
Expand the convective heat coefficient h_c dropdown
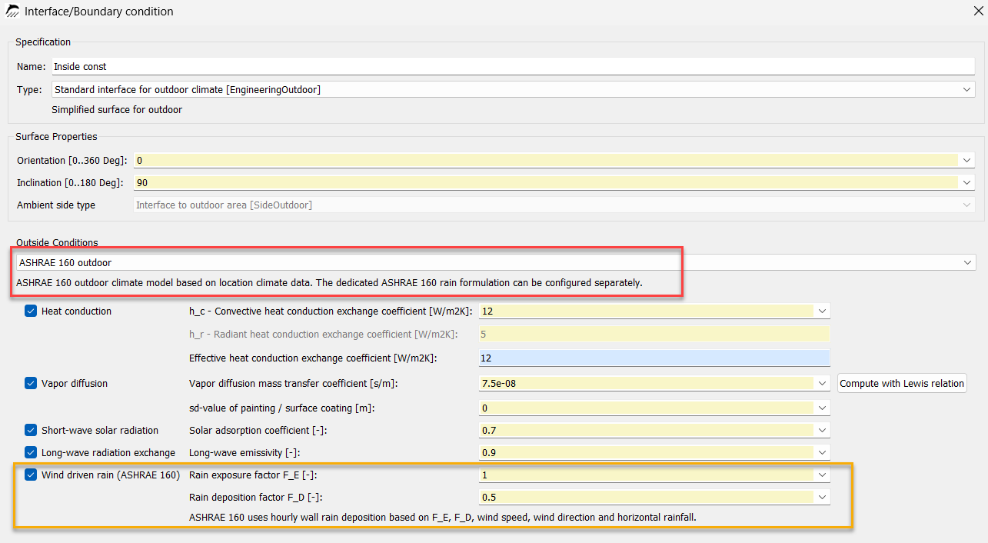point(823,311)
